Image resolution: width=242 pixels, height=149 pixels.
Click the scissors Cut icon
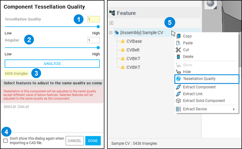point(178,50)
